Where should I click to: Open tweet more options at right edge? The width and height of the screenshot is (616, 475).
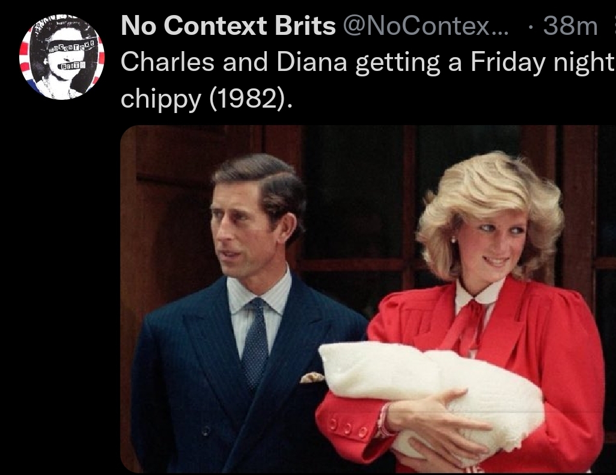(614, 26)
